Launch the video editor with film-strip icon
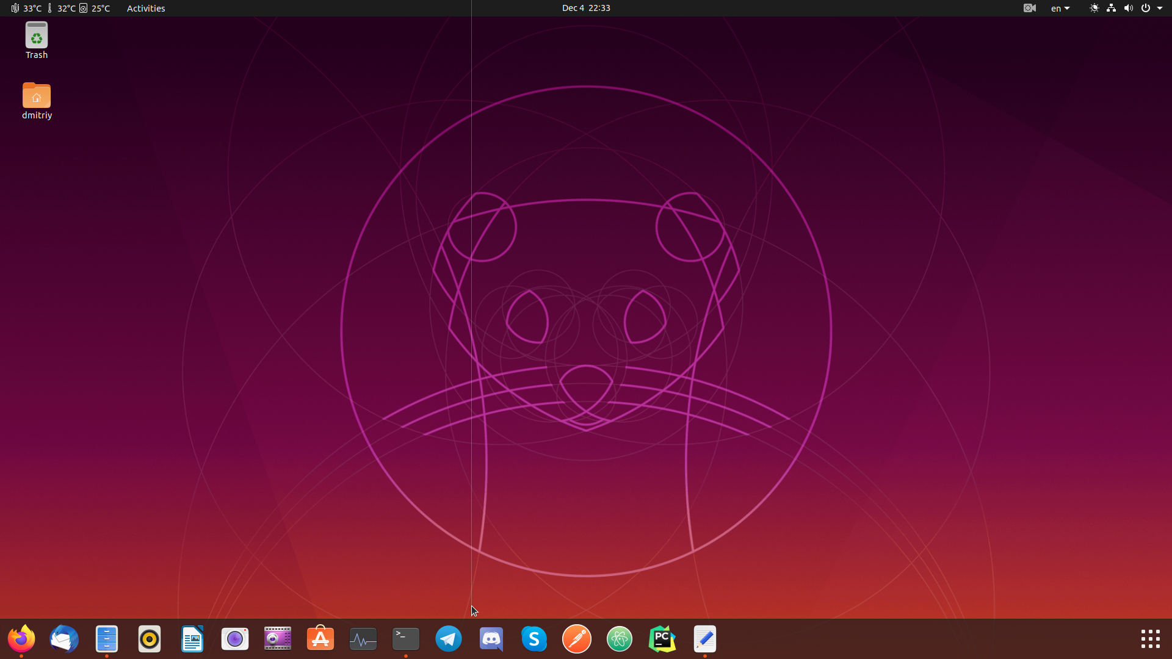This screenshot has height=659, width=1172. click(x=278, y=639)
